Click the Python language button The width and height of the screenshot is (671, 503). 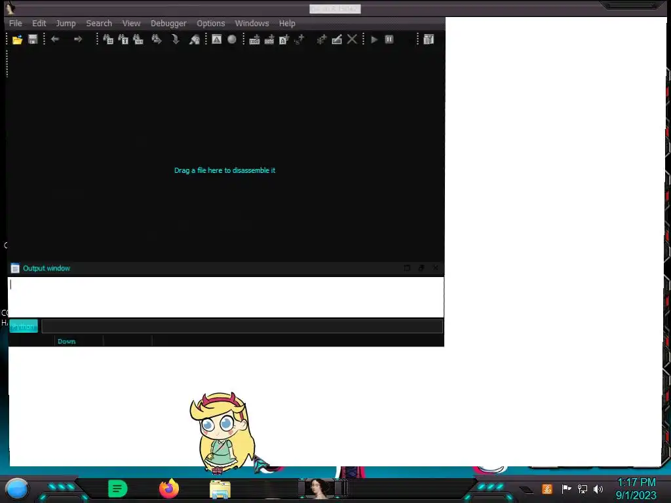click(x=24, y=326)
